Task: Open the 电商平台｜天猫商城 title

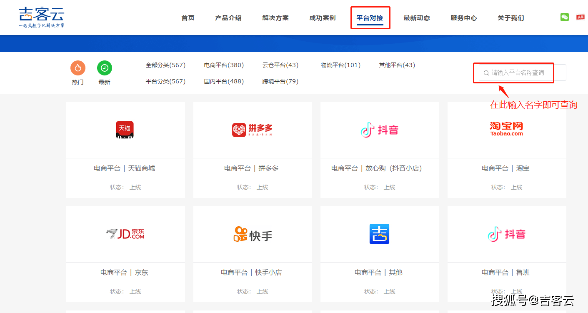Action: click(125, 168)
